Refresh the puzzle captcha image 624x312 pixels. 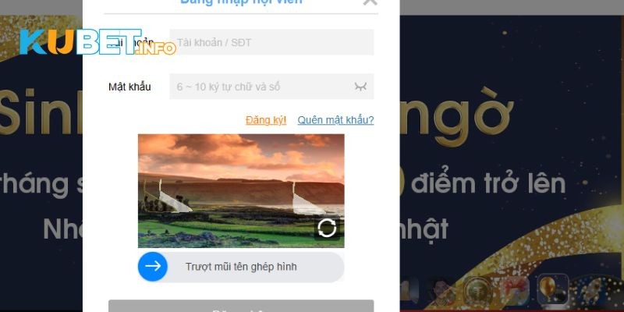327,229
